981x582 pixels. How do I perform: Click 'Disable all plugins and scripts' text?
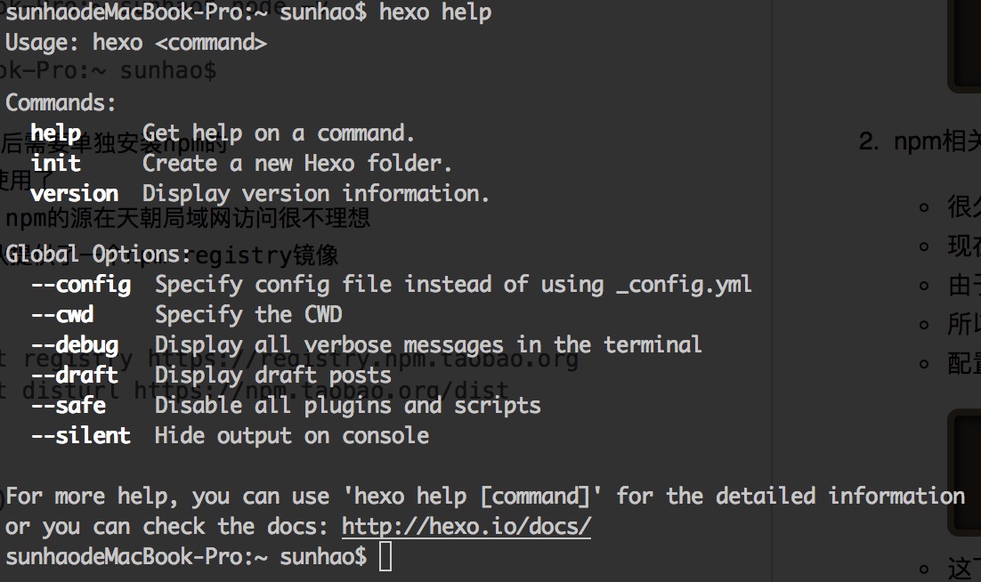click(x=348, y=405)
